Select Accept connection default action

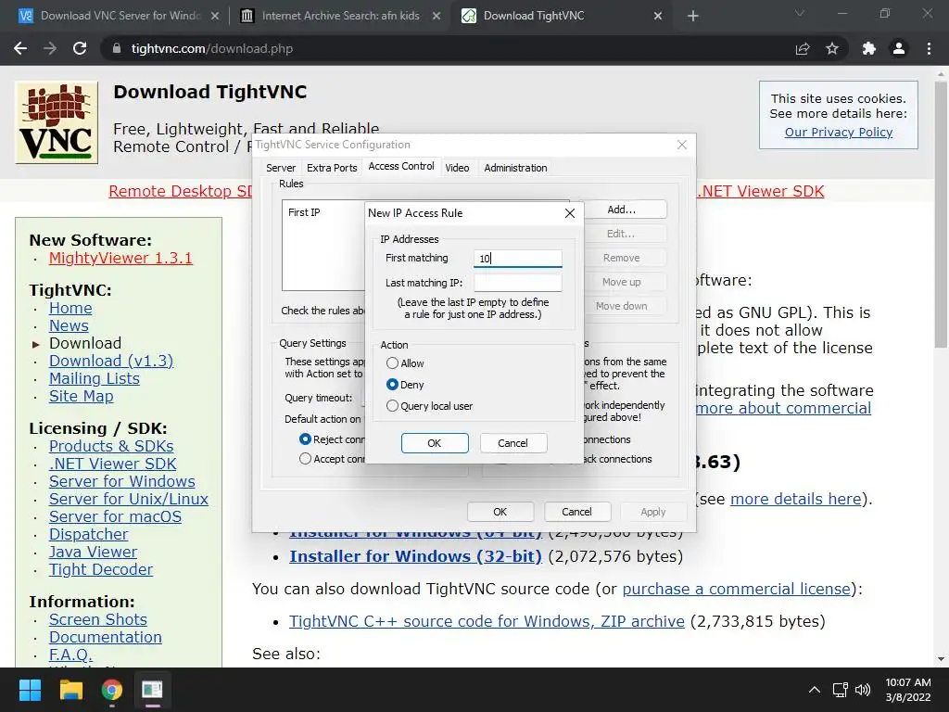305,458
